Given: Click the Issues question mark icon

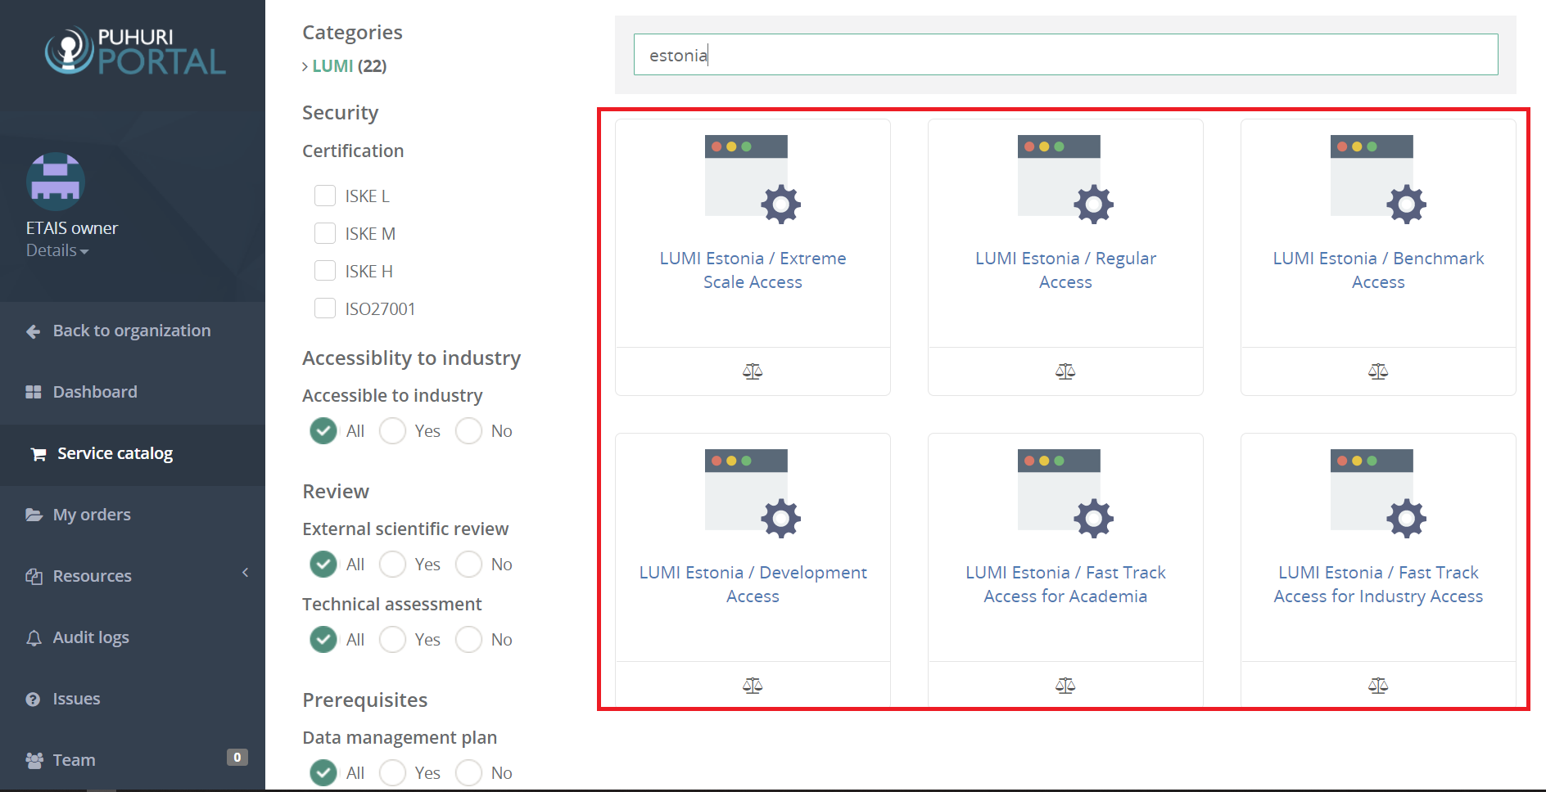Looking at the screenshot, I should [33, 700].
